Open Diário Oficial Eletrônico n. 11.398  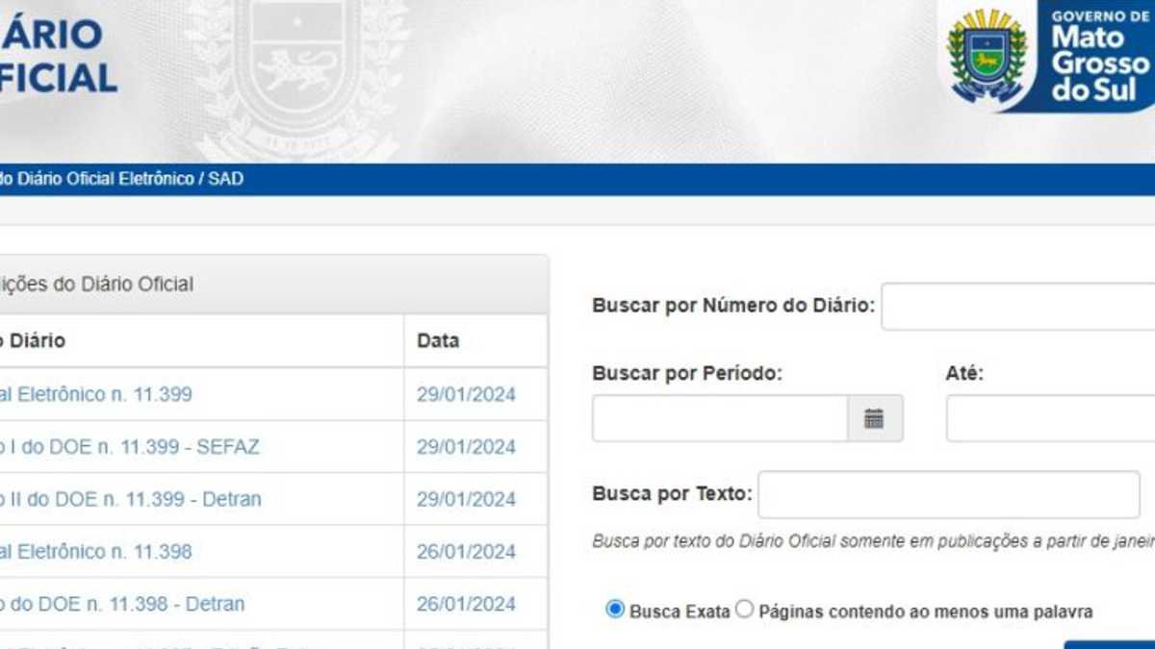(96, 552)
